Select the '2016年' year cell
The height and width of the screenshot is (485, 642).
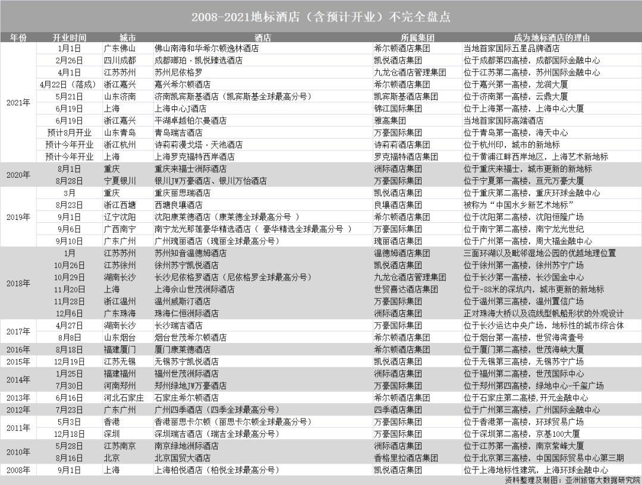click(x=18, y=349)
